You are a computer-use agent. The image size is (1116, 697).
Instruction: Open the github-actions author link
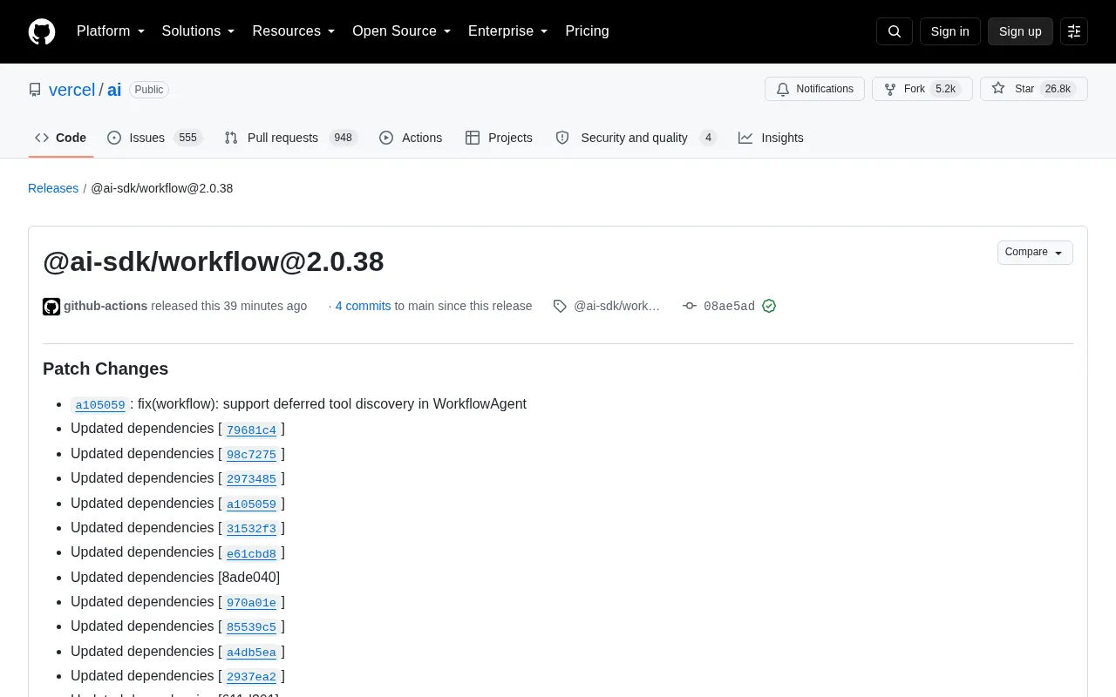[105, 306]
